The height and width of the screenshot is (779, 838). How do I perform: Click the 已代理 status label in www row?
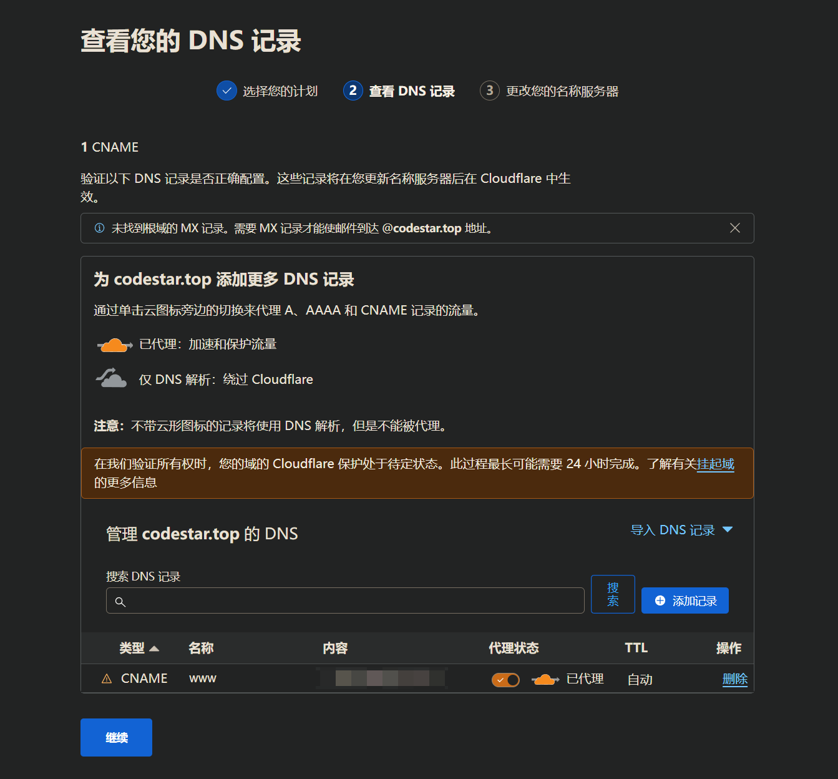point(585,679)
